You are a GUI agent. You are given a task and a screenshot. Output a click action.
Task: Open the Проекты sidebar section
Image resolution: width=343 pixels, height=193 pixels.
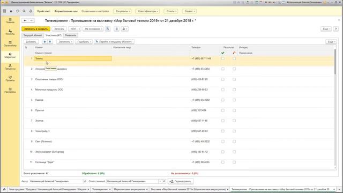10,79
